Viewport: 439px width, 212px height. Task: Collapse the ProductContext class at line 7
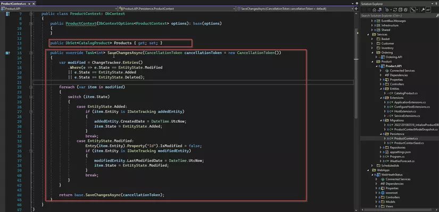[31, 14]
